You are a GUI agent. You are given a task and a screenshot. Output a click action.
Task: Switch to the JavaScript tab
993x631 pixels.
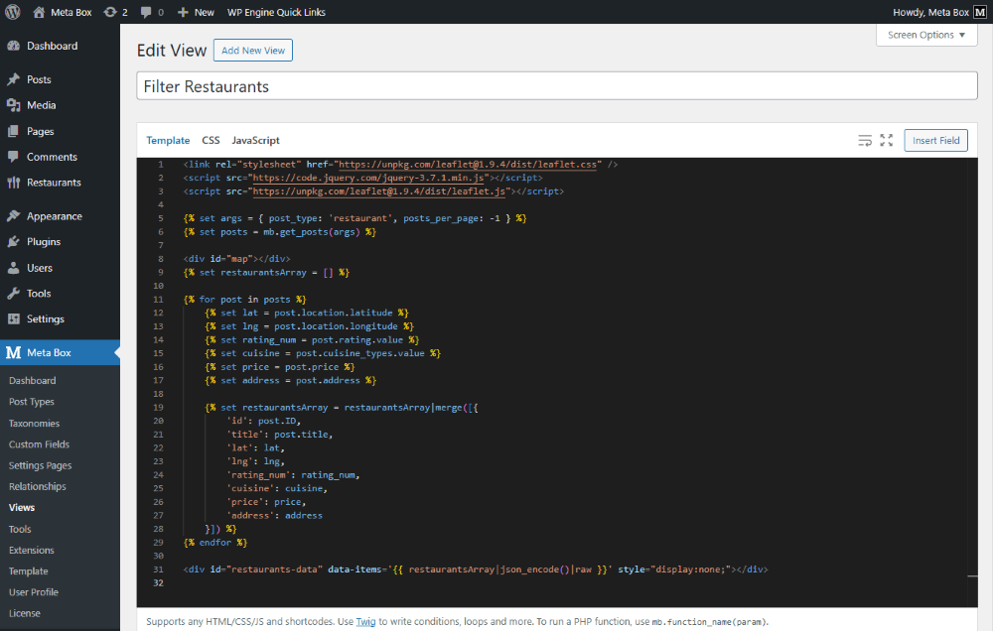[255, 141]
